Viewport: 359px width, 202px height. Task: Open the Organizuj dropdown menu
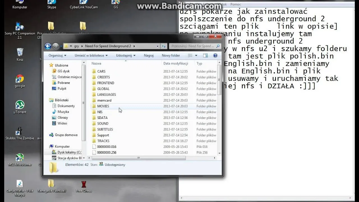click(x=57, y=56)
